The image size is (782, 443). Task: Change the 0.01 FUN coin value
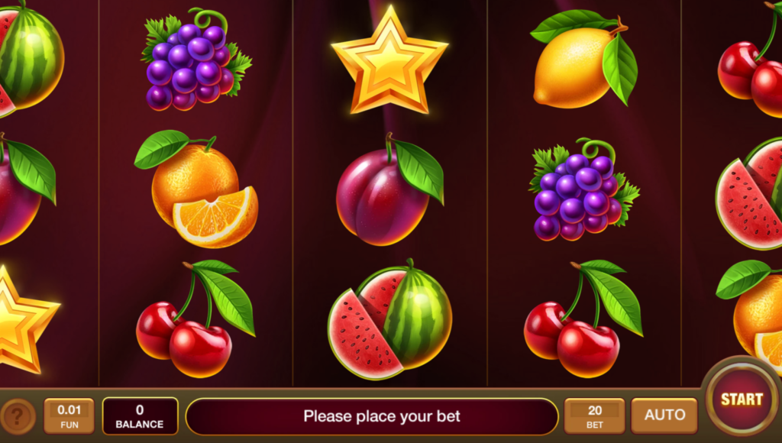pyautogui.click(x=69, y=416)
